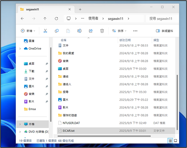Open the toolbar See more ellipsis menu
The height and width of the screenshot is (148, 187).
coord(135,31)
